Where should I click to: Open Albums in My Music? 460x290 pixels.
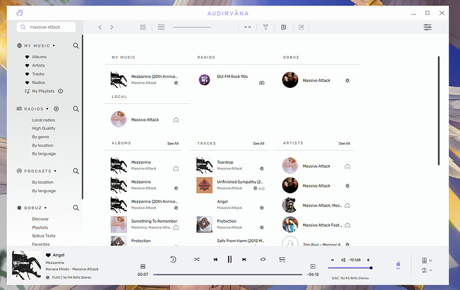pos(39,57)
